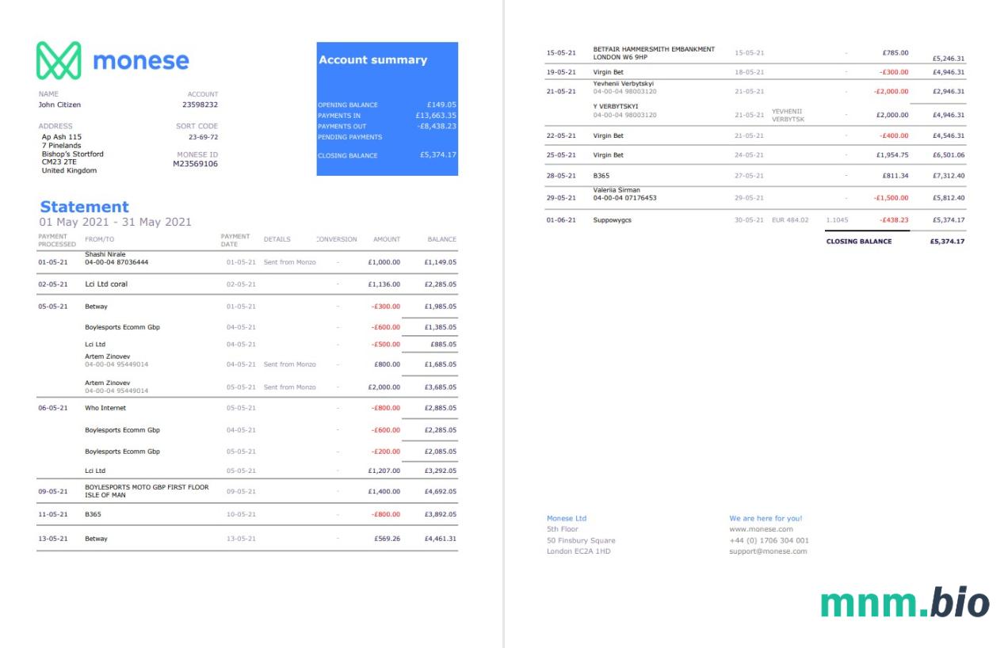Click the mnm.bio watermark logo
1008x648 pixels.
coord(906,604)
